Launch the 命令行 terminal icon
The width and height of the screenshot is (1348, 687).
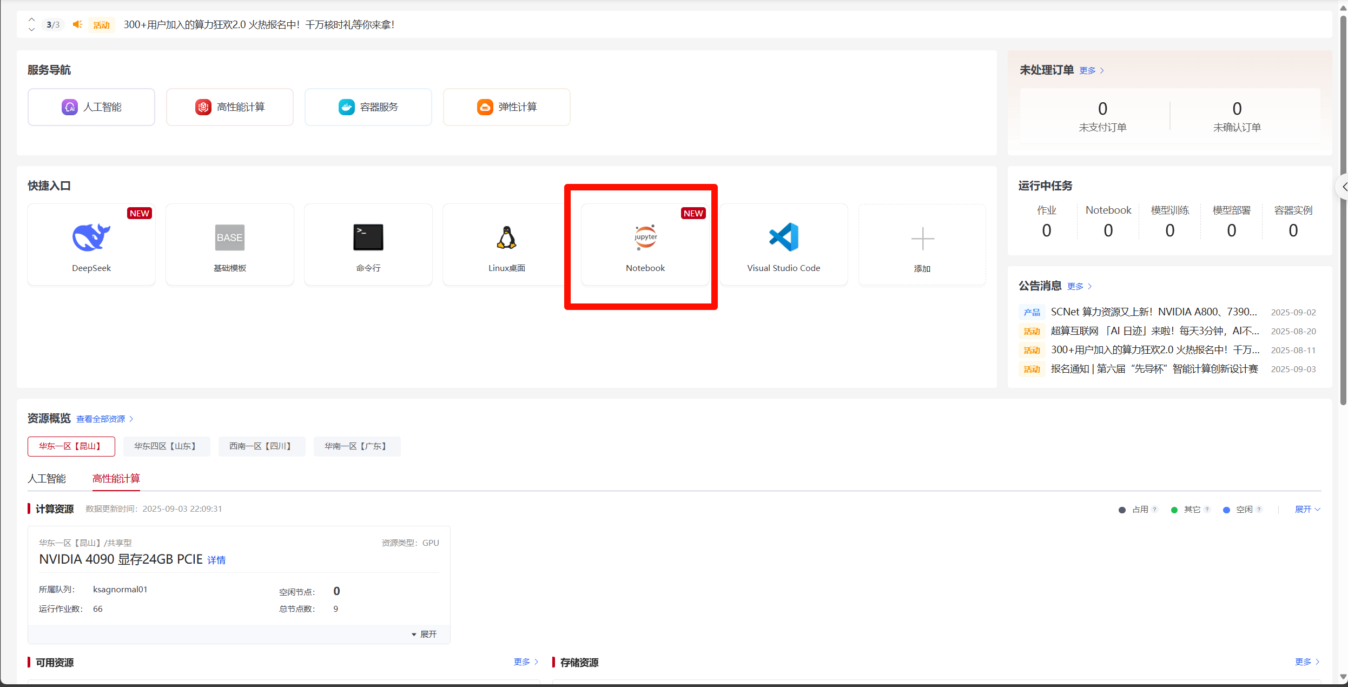[x=368, y=237]
